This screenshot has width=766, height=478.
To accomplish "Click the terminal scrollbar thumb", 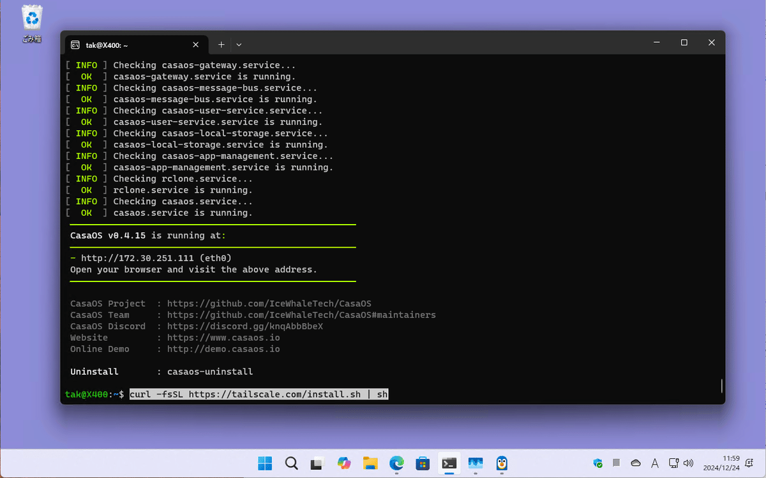I will pyautogui.click(x=721, y=385).
